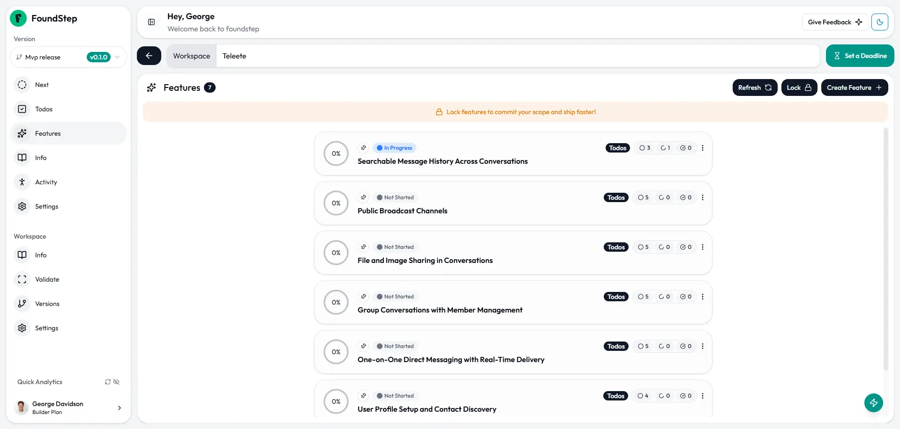Open Versions in the Workspace section

(x=68, y=304)
